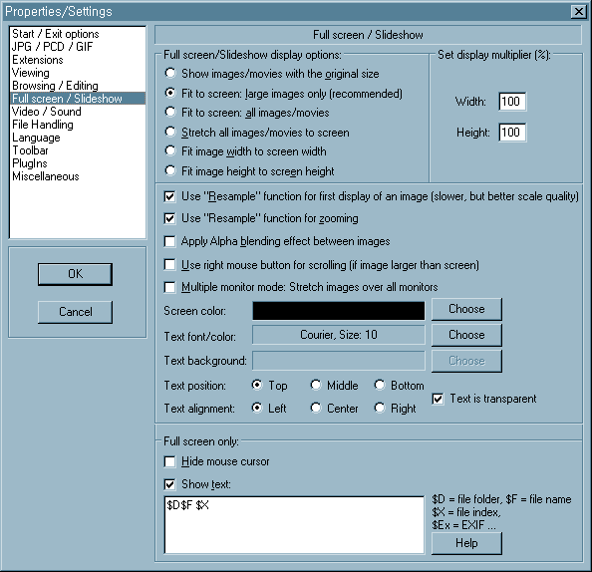
Task: Click the Courier, Size: 10 font display
Action: click(338, 335)
